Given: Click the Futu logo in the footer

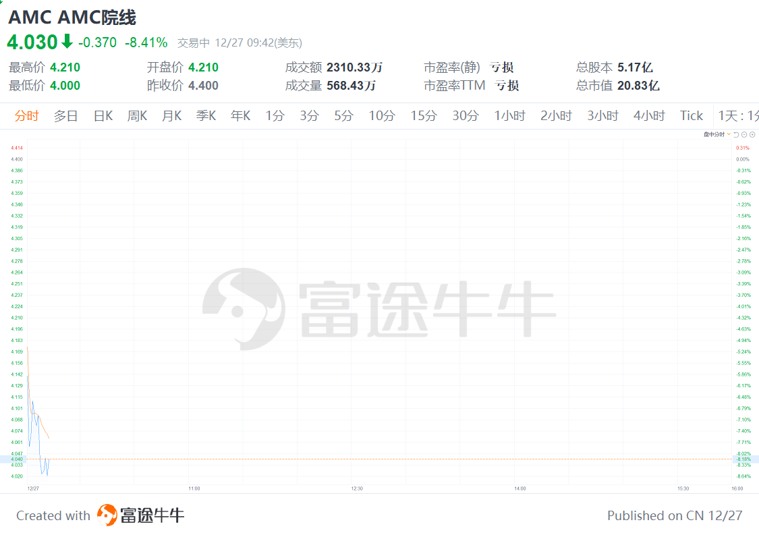Looking at the screenshot, I should click(141, 515).
